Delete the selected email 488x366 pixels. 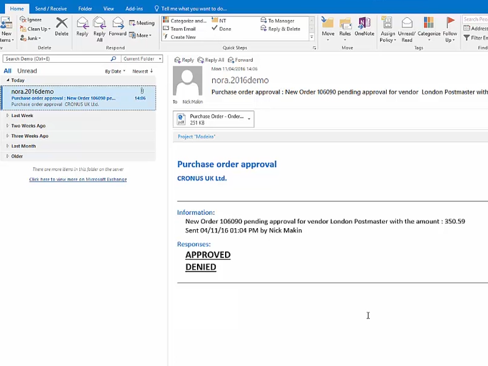62,26
